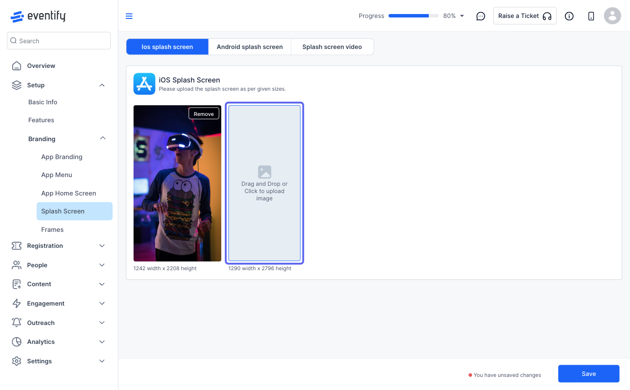
Task: Click the App Store icon
Action: point(144,84)
